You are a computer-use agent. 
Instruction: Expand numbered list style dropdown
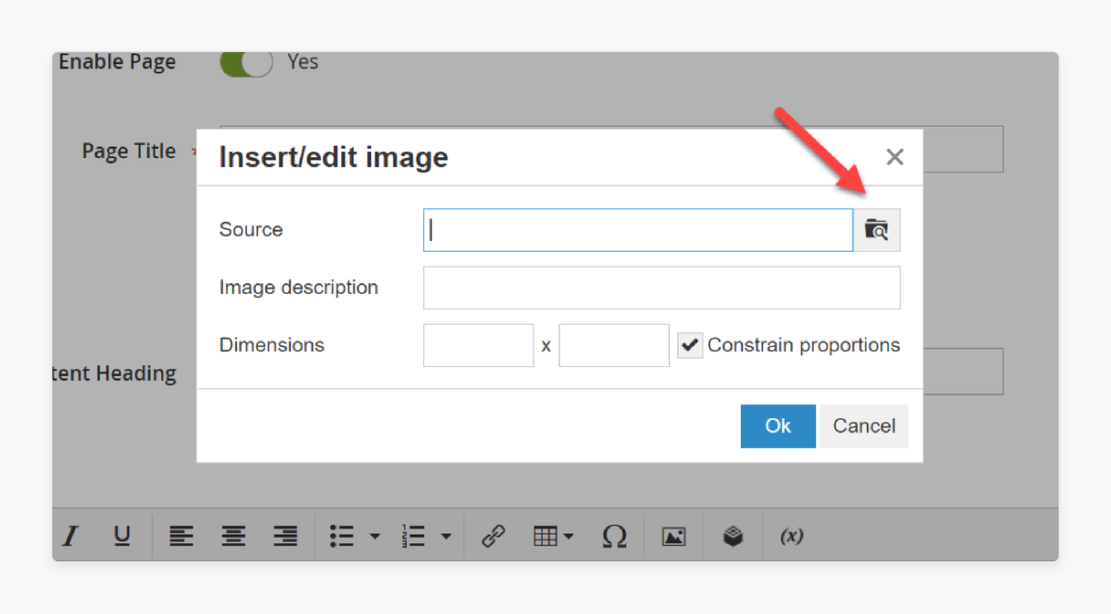446,536
